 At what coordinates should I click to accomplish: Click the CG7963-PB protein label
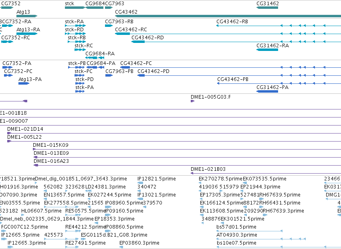[119, 71]
